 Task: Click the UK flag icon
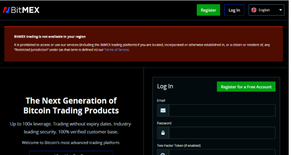click(x=254, y=10)
